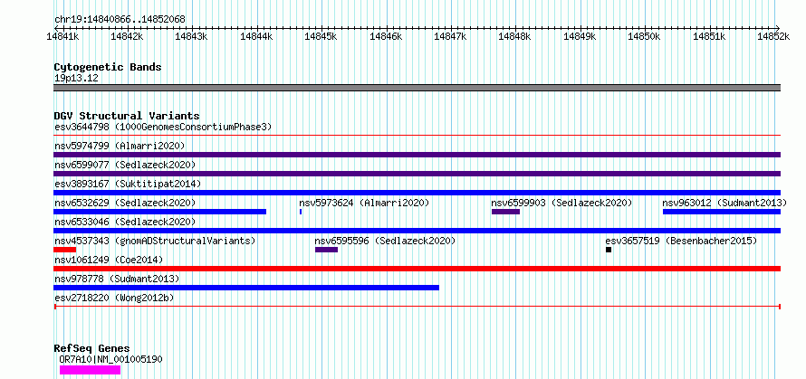
Task: Click the DGV Structural Variants track heading
Action: (127, 116)
